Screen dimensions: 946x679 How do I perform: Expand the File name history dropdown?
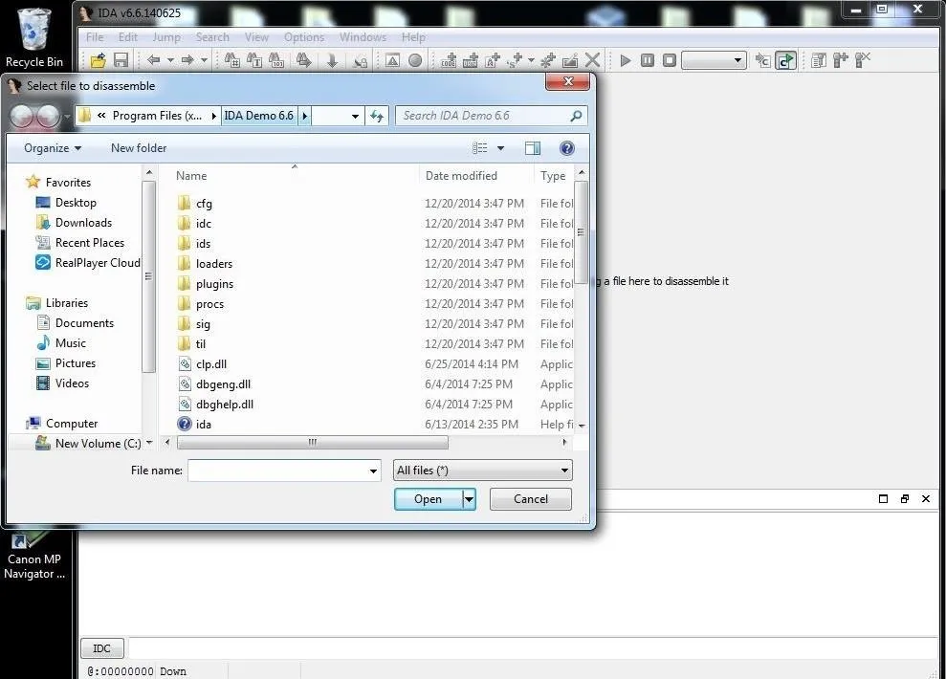click(373, 471)
